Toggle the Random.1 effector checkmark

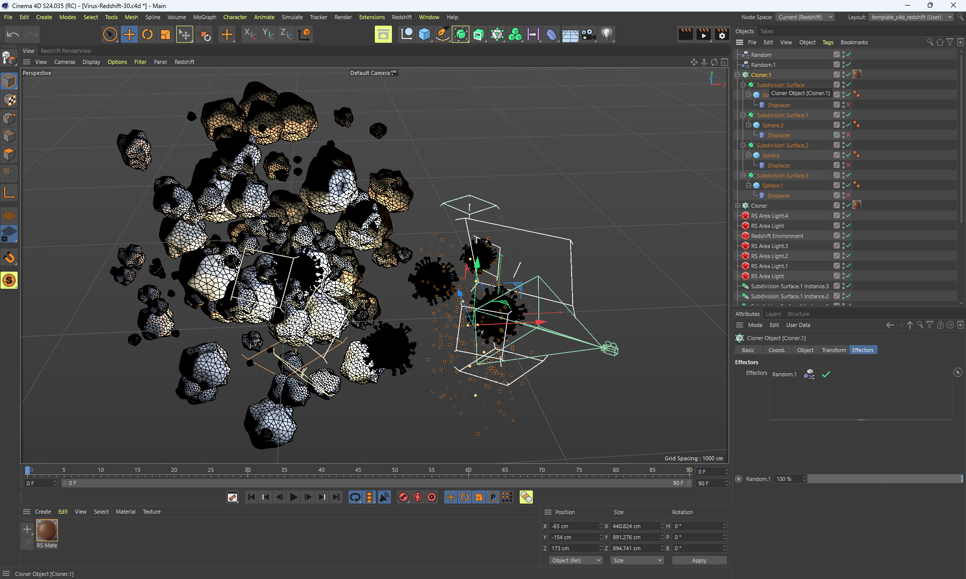(x=826, y=374)
